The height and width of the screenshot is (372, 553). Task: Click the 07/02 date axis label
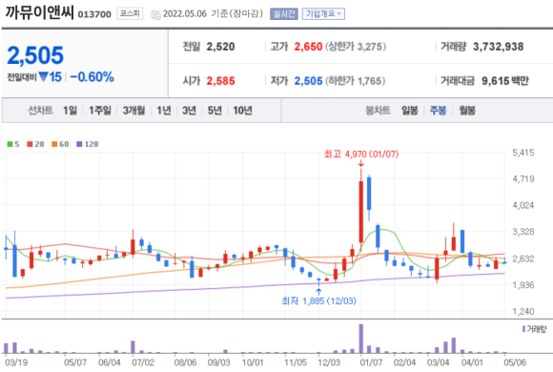click(x=143, y=362)
